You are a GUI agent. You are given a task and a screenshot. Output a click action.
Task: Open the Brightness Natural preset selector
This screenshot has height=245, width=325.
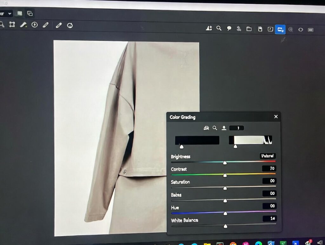coord(268,156)
